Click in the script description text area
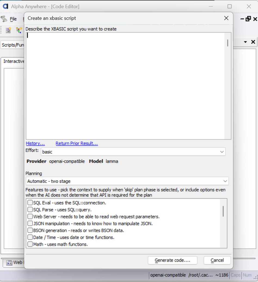The width and height of the screenshot is (258, 282). pos(125,86)
